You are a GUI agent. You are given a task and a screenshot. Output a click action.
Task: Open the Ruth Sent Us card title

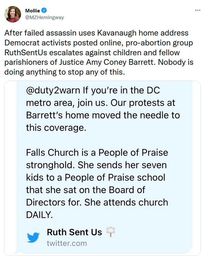pyautogui.click(x=74, y=232)
